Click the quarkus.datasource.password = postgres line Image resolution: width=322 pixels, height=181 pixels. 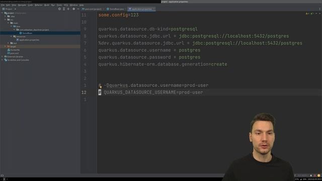(149, 57)
